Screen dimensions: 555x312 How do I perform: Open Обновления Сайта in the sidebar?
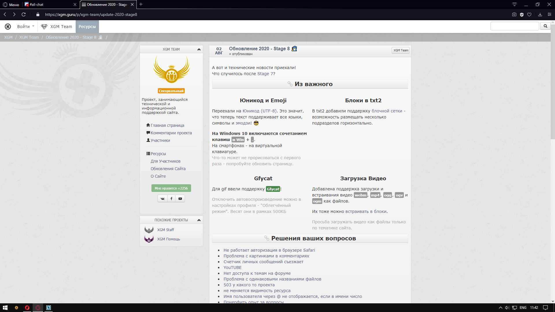[x=168, y=169]
